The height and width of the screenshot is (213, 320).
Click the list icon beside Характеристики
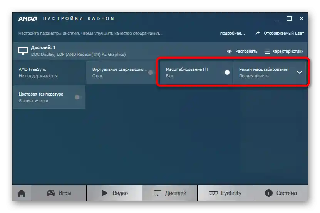click(267, 51)
